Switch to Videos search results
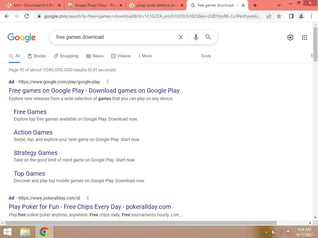 tap(121, 56)
